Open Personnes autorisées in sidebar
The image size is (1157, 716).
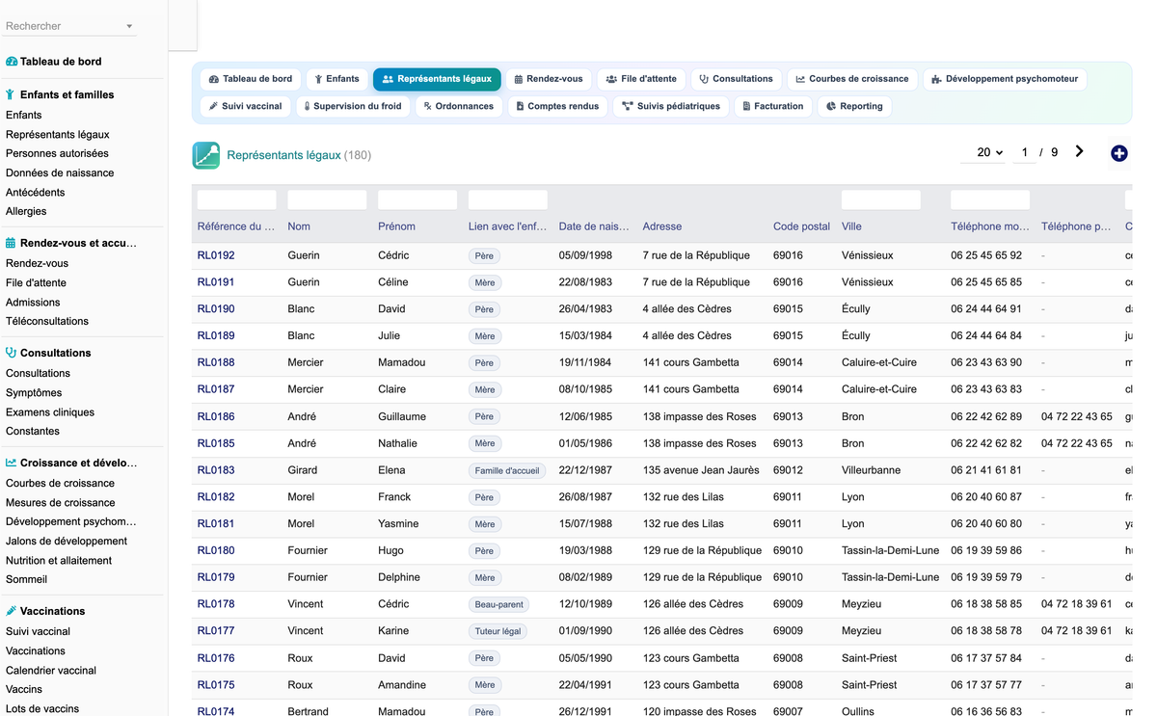57,153
